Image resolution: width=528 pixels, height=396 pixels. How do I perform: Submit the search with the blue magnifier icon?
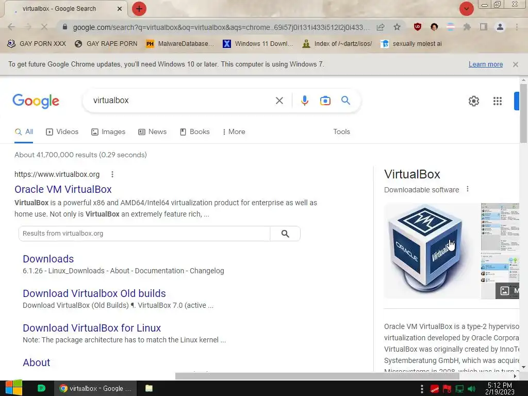(345, 101)
